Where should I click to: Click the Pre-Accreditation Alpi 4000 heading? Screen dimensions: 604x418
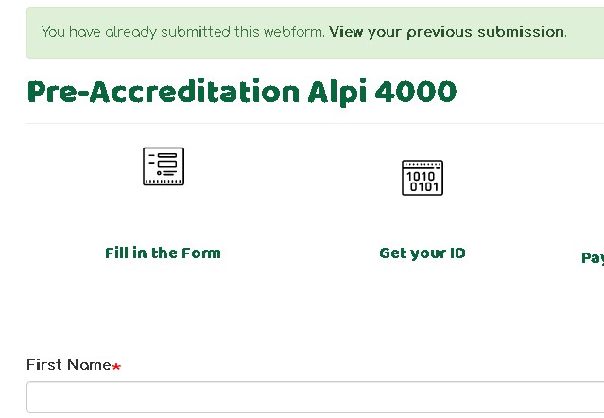point(241,91)
